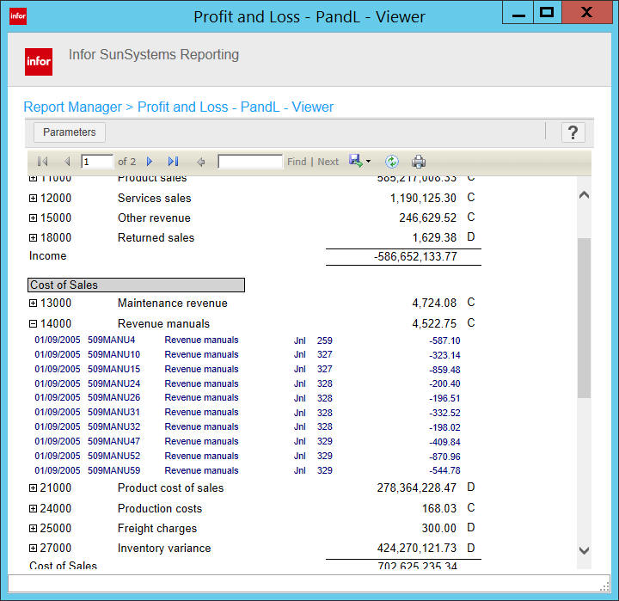The height and width of the screenshot is (601, 619).
Task: Click the scroll up arrow of the report
Action: click(x=584, y=194)
